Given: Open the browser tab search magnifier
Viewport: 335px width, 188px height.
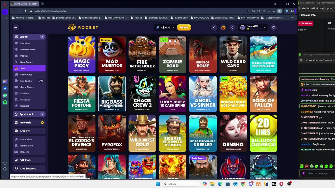Looking at the screenshot, I should pyautogui.click(x=275, y=4).
